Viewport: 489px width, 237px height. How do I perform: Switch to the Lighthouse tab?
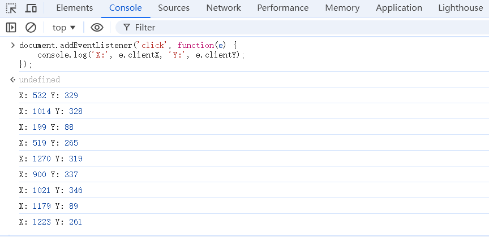[461, 8]
